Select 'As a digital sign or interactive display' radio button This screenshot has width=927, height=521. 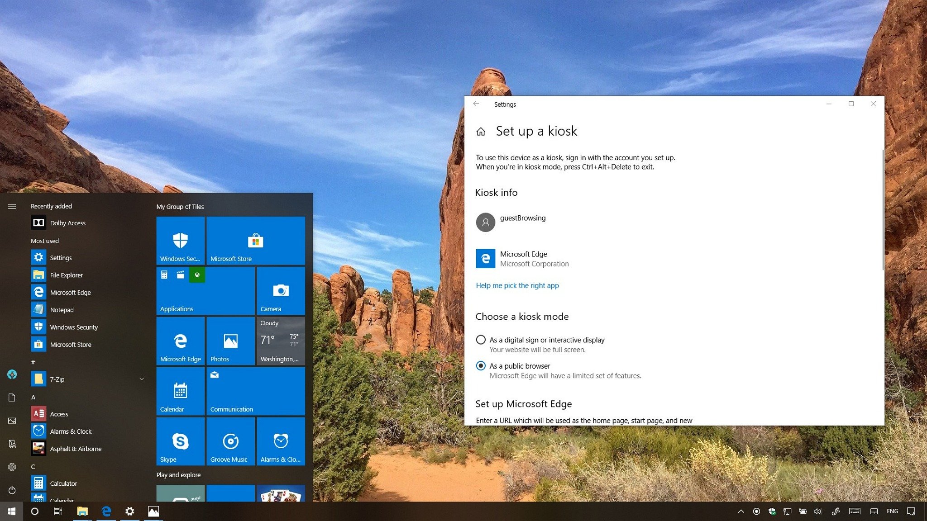481,339
